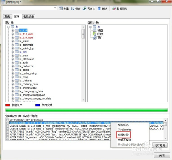Click the table icon of la_114
Viewport: 172px width, 160px height.
pyautogui.click(x=17, y=30)
